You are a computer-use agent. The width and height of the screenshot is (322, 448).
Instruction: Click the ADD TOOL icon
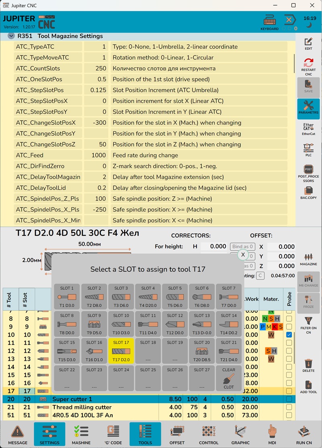coord(308,387)
